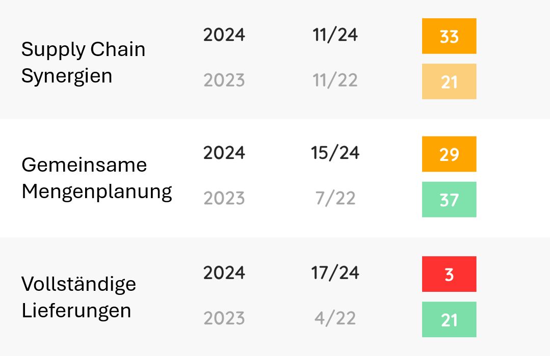
Task: Click 2024 in Vollständige Lieferungen row
Action: (224, 272)
